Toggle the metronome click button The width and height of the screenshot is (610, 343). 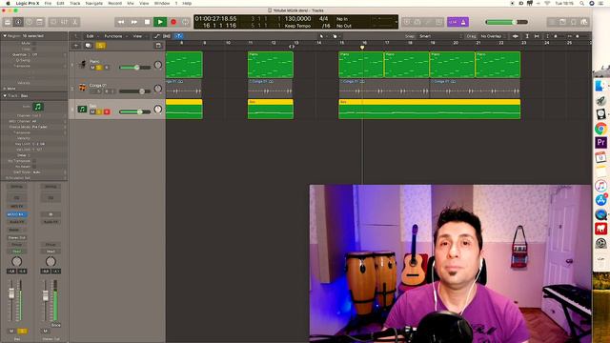[x=463, y=22]
